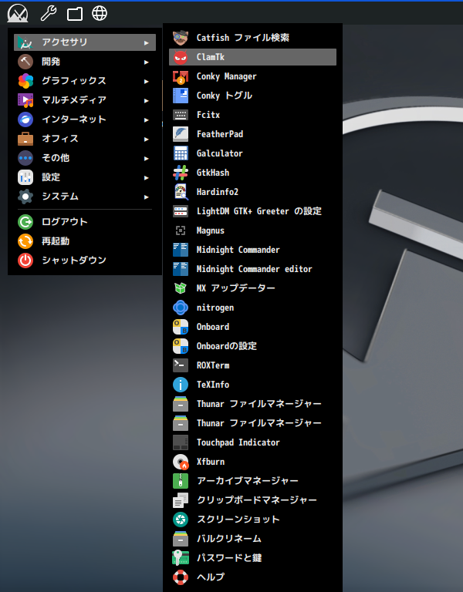
Task: Expand the グラフィックス submenu arrow
Action: click(147, 81)
